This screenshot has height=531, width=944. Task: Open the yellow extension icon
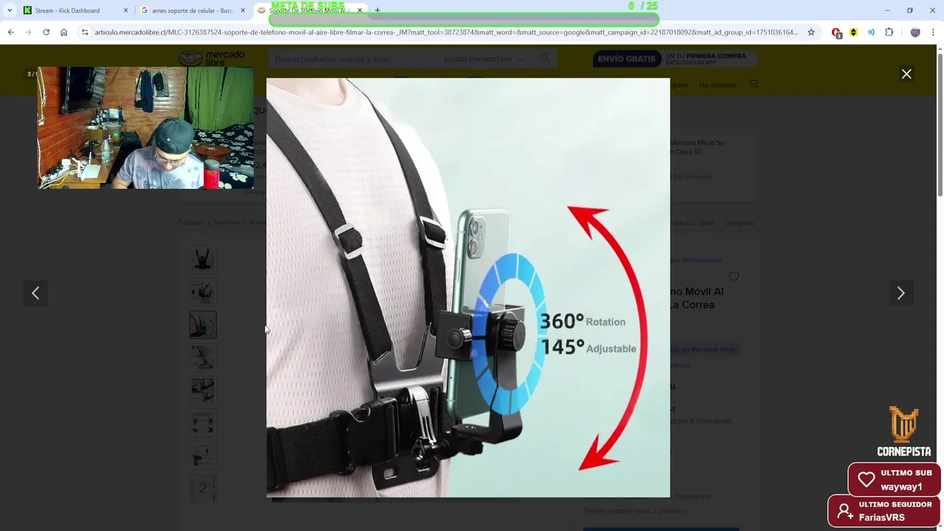tap(853, 32)
